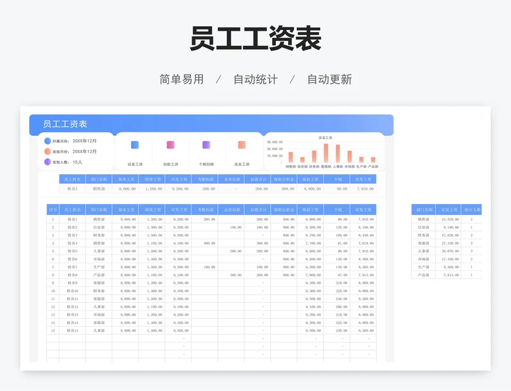Select the orange square icon above 实发工资 card
This screenshot has width=511, height=391.
241,145
